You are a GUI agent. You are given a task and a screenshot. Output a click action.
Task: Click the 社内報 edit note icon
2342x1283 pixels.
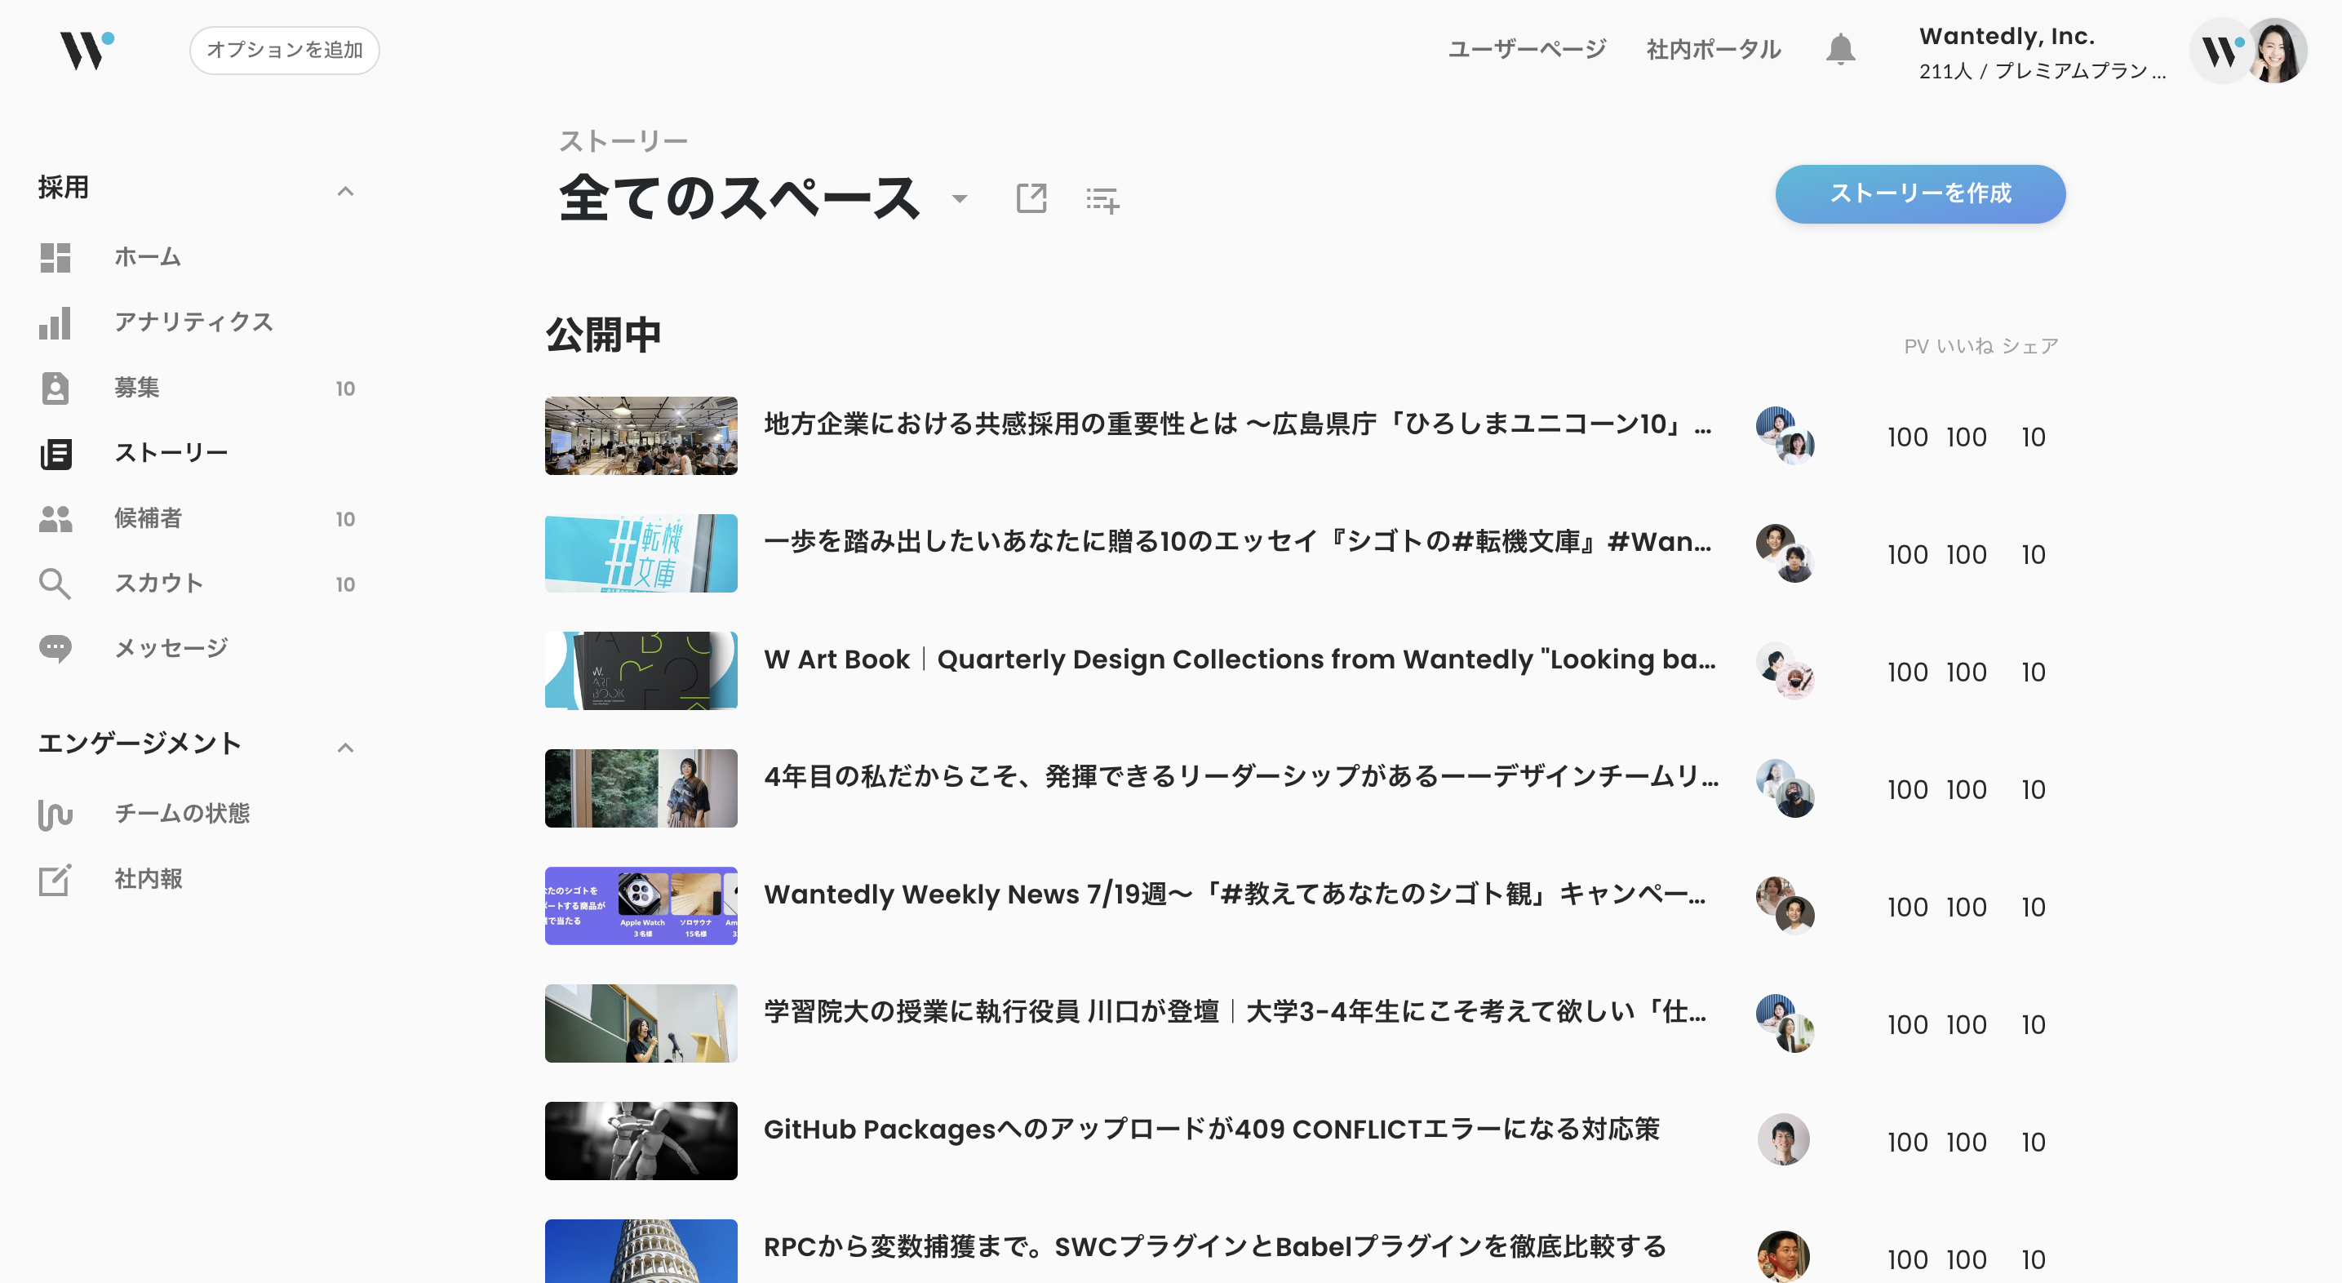pos(55,879)
